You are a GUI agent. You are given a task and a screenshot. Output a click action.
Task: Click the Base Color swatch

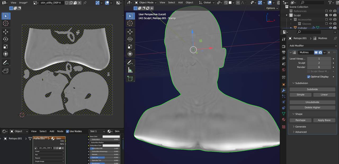pyautogui.click(x=111, y=137)
